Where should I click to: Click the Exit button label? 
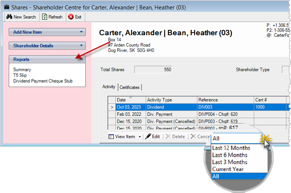click(x=78, y=17)
